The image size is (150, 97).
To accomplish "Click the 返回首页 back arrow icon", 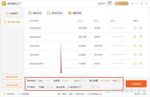I will (7, 13).
